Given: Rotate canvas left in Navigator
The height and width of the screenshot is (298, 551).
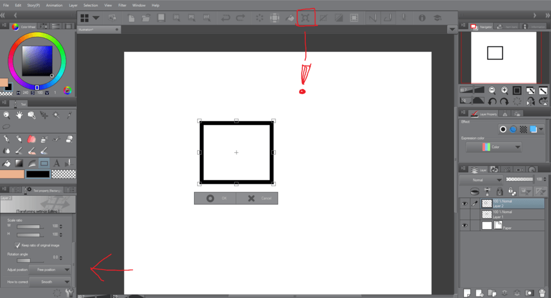Looking at the screenshot, I should pyautogui.click(x=492, y=102).
